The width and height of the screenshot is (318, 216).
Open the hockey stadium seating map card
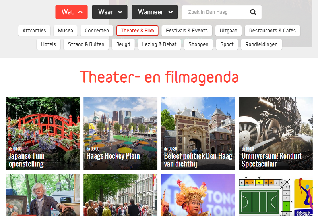click(x=276, y=195)
